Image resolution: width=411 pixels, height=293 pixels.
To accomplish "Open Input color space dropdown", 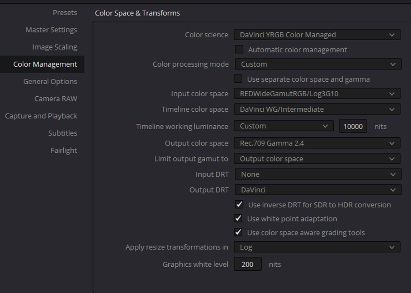I will click(x=317, y=93).
